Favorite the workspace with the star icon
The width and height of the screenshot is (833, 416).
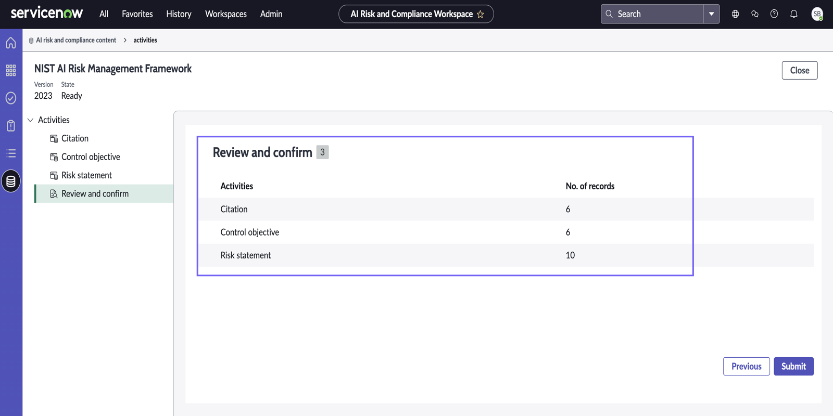coord(481,15)
